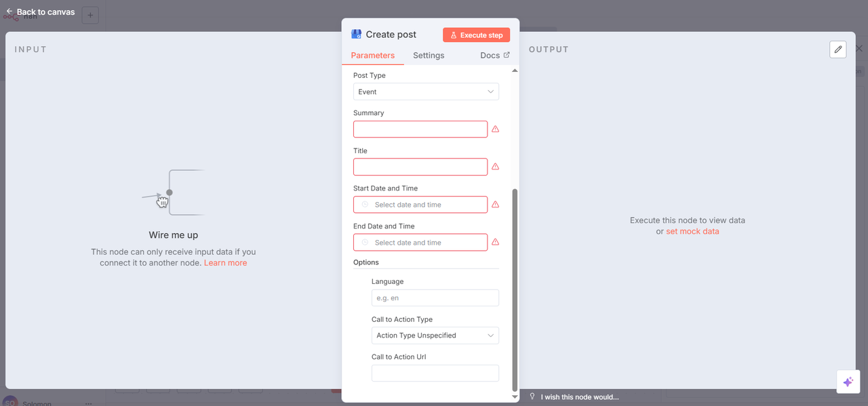Click the calendar icon in End Date field
This screenshot has width=868, height=406.
pos(365,243)
